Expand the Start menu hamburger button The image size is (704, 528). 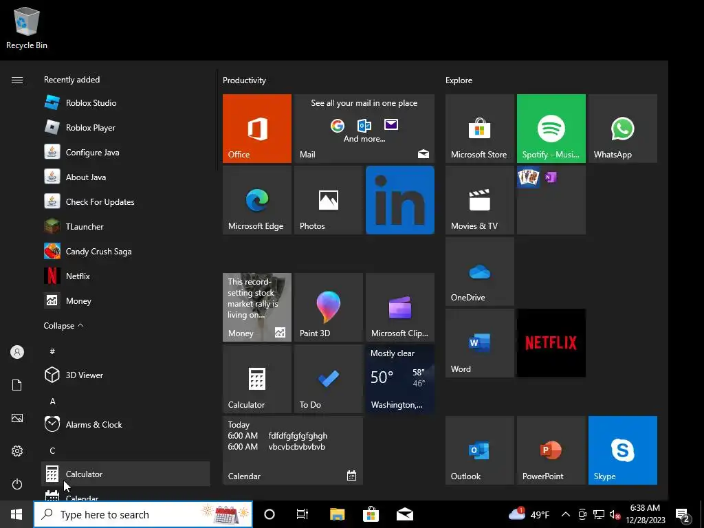[x=17, y=80]
